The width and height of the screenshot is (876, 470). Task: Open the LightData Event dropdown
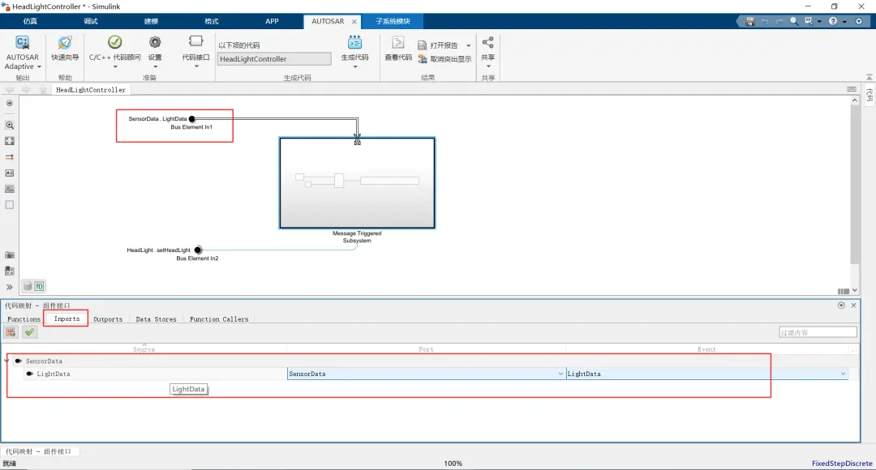point(706,374)
